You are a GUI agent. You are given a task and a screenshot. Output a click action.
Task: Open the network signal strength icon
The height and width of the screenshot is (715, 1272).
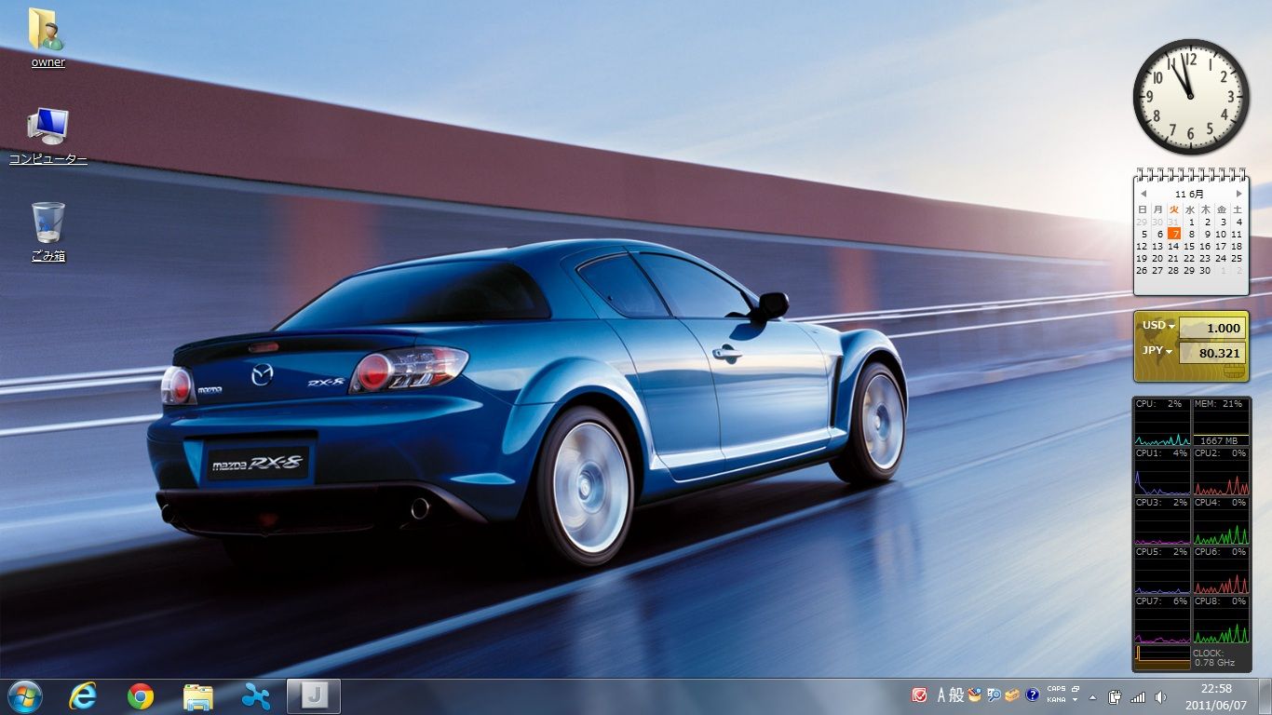(x=1138, y=696)
